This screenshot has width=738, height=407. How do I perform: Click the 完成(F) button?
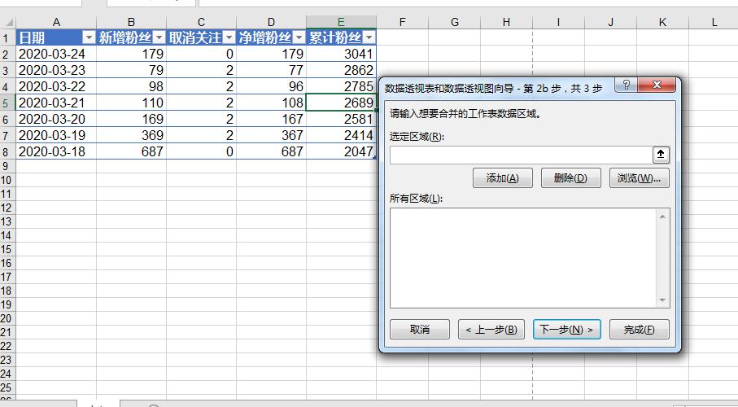640,330
